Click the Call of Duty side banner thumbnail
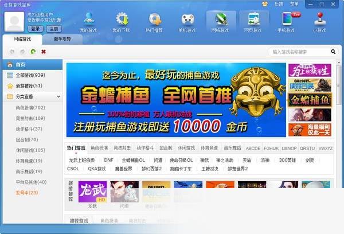The width and height of the screenshot is (344, 234). [x=310, y=85]
